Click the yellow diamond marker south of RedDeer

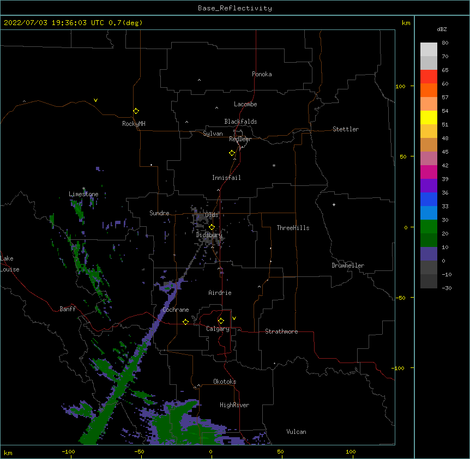pos(232,153)
